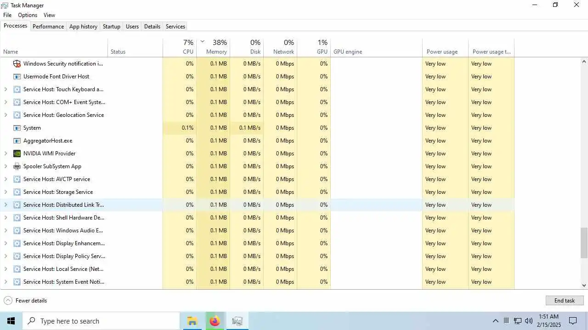Expand Service Host: COM+ Event System row
This screenshot has width=588, height=330.
[x=6, y=102]
